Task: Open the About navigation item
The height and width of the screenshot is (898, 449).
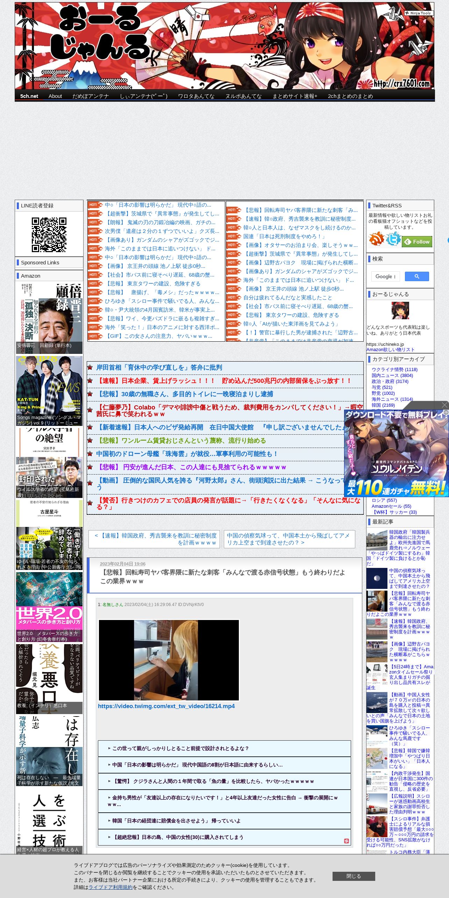Action: pos(55,96)
